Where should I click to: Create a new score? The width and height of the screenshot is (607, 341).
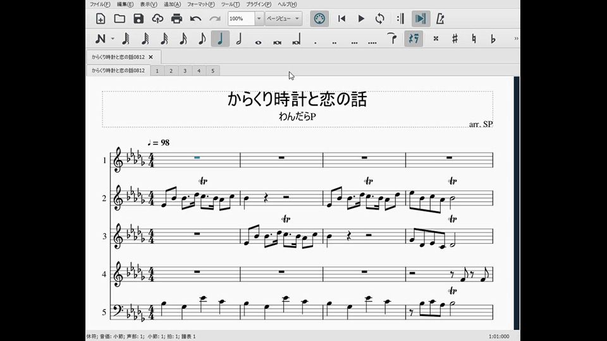point(101,18)
